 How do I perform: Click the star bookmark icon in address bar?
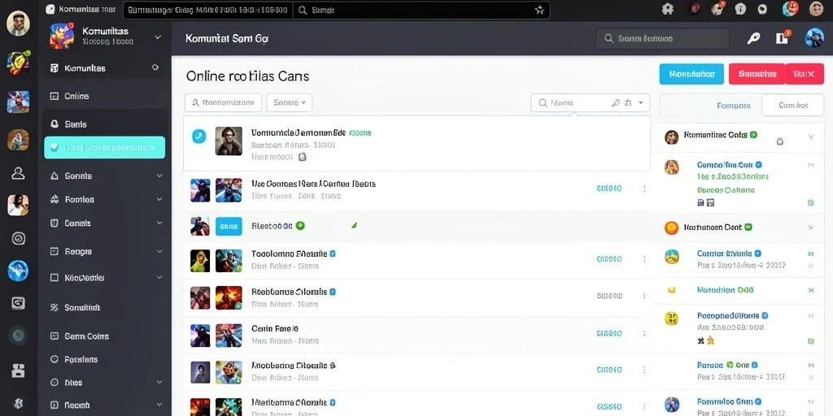pyautogui.click(x=539, y=10)
